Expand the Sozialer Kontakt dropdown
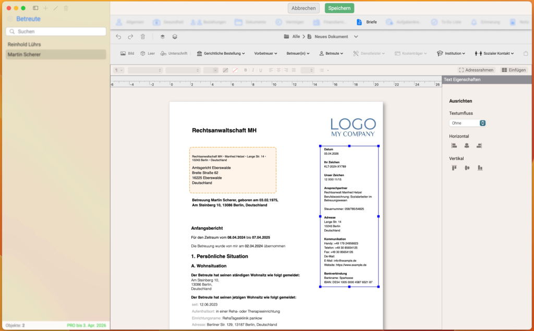 click(494, 53)
